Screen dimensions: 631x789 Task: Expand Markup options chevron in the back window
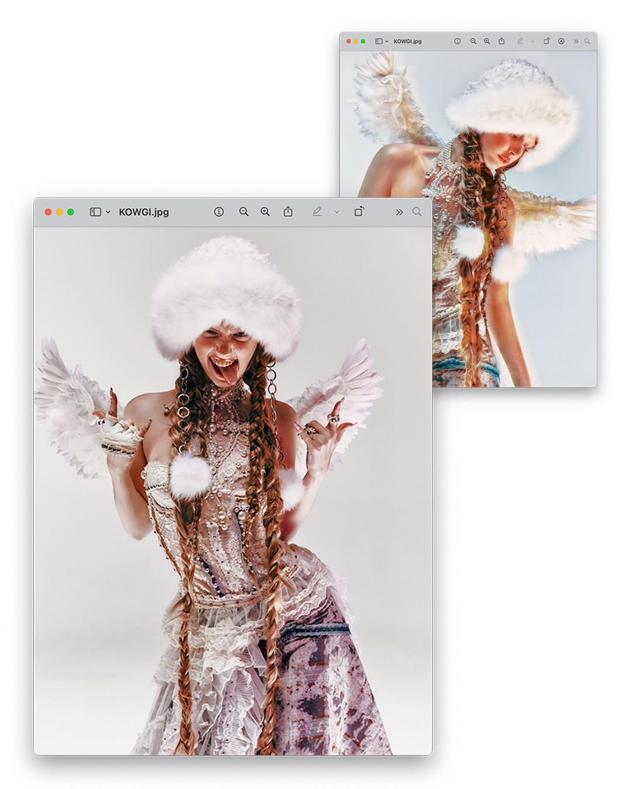coord(532,41)
